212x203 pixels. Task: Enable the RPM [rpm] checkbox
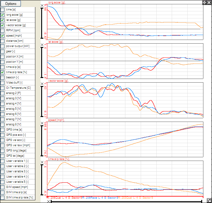2,30
